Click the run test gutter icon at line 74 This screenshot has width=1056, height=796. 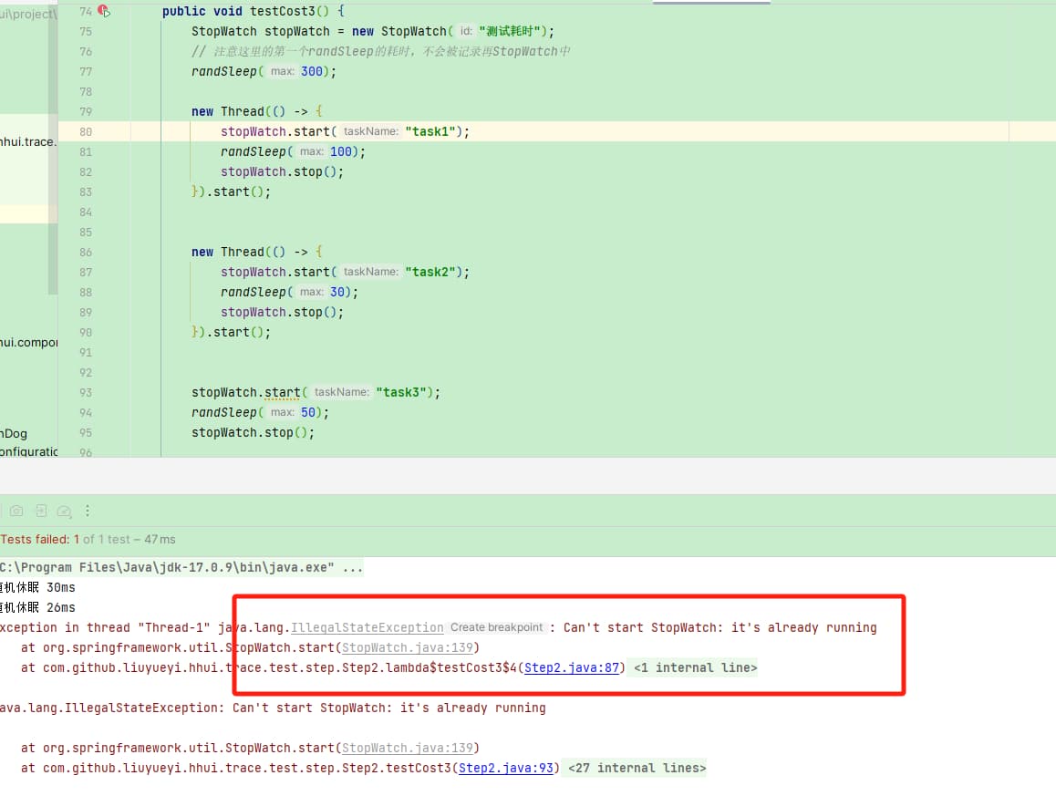click(104, 11)
